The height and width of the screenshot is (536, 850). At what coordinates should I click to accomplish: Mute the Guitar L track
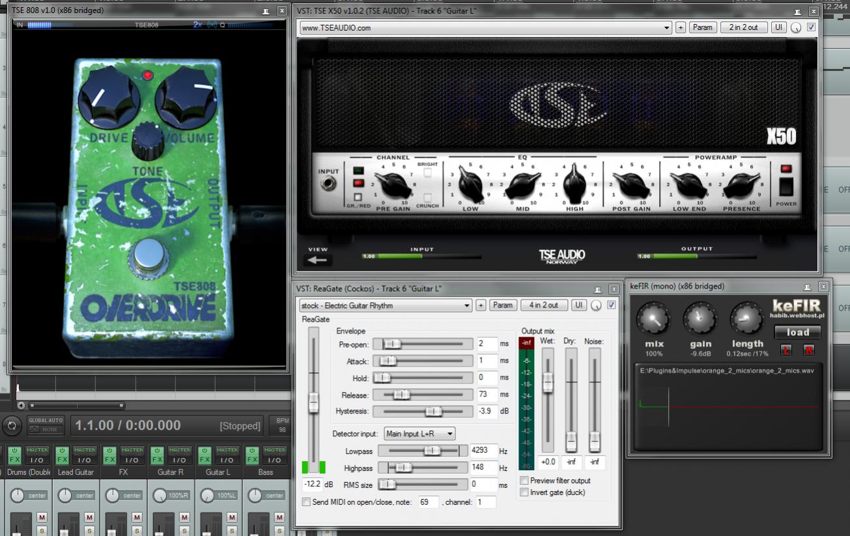click(232, 517)
